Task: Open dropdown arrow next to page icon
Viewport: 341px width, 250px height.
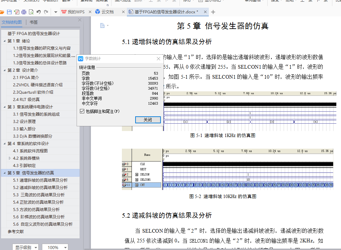Action: (x=108, y=26)
